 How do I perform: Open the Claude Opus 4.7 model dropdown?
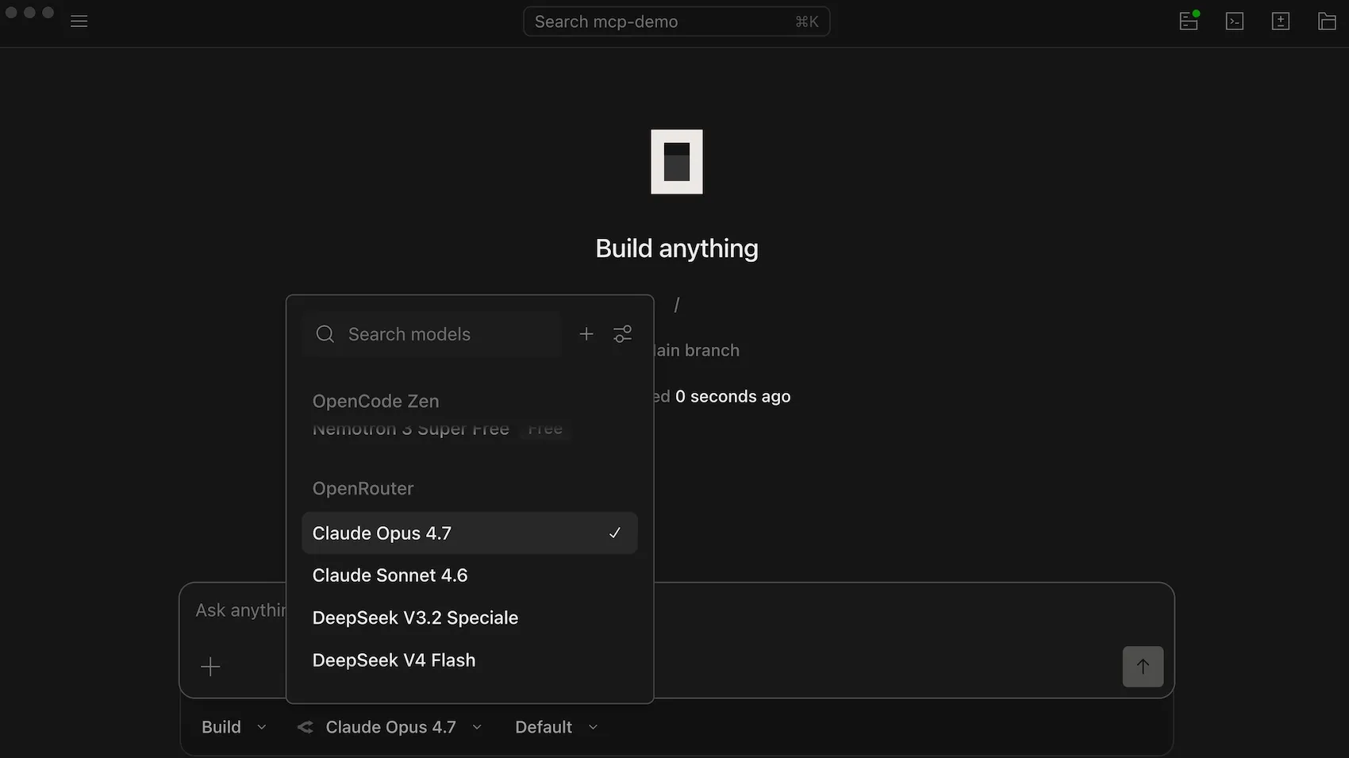point(390,727)
